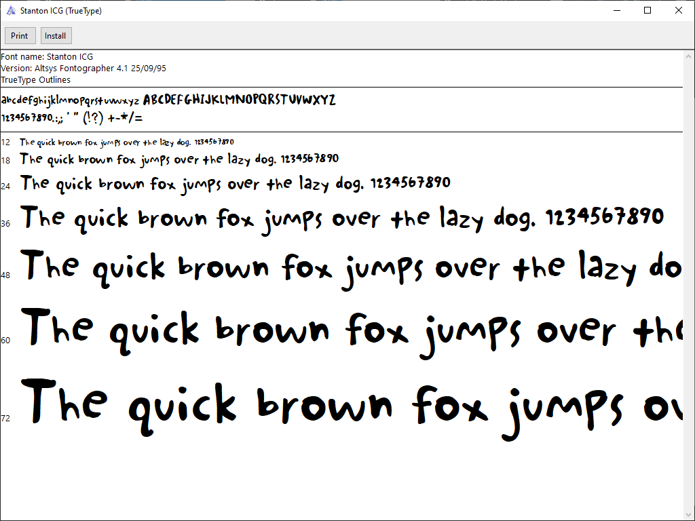Click the 'TrueType Outlines' label
695x521 pixels.
pos(35,80)
